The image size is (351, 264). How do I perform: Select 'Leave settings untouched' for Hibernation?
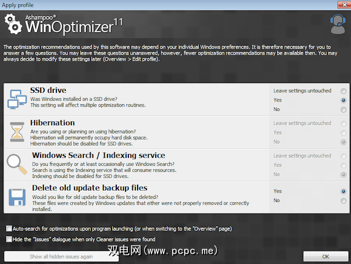(x=343, y=123)
